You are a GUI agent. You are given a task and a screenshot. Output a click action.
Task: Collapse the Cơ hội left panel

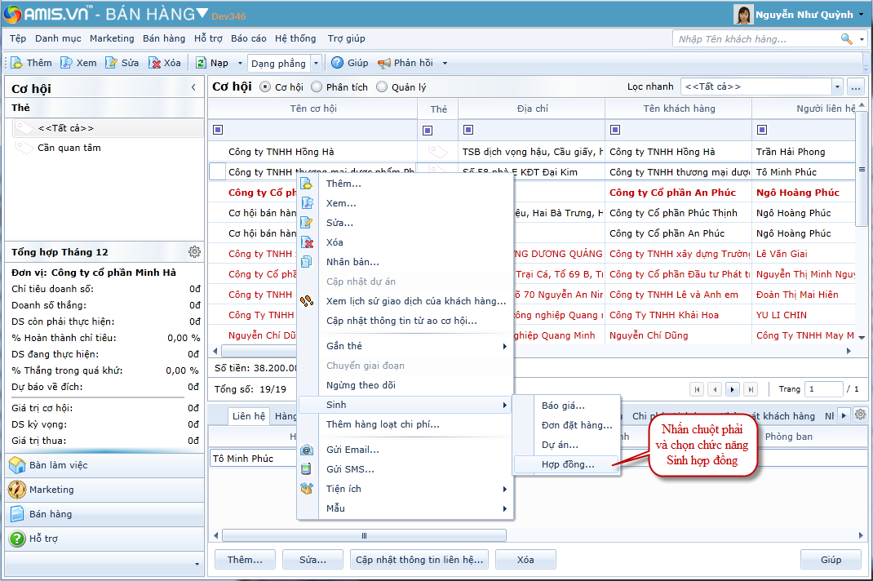click(193, 87)
